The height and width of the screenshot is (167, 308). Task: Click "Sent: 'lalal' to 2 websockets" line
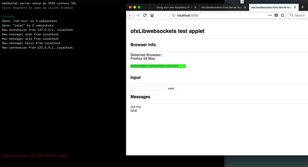[x=28, y=25]
